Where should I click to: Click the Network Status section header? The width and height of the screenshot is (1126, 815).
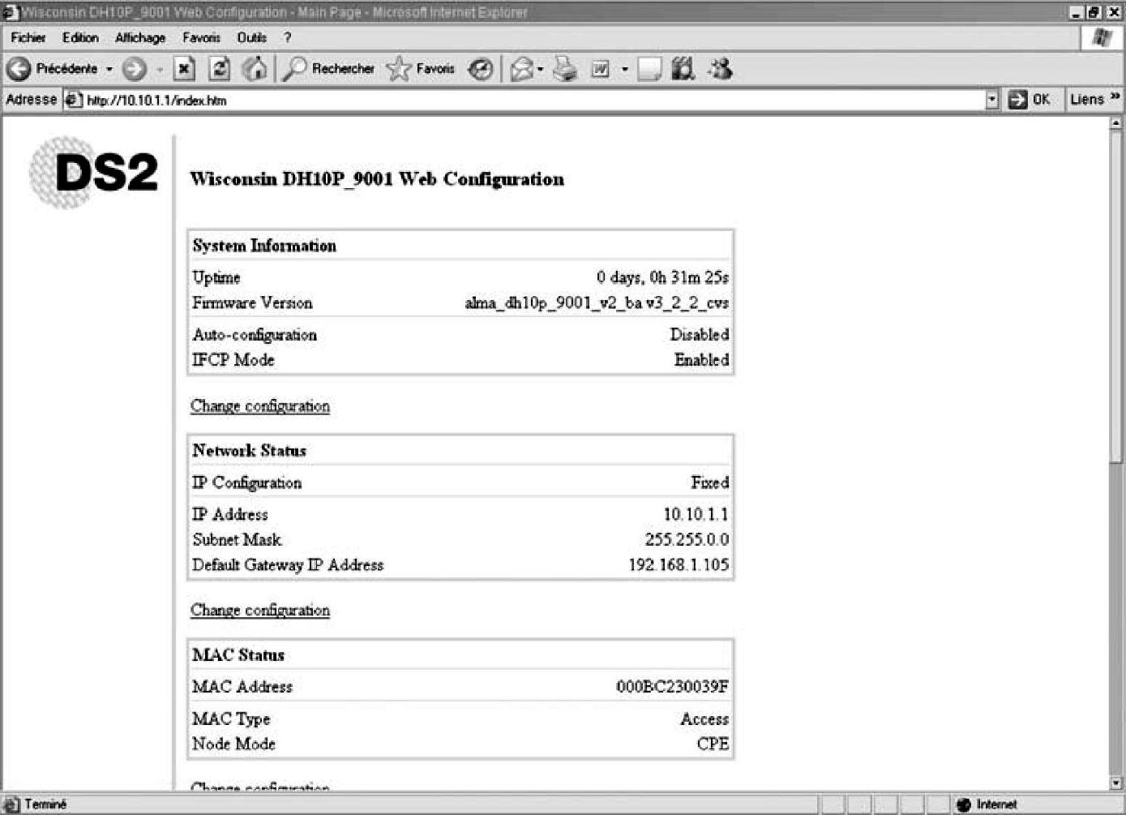pos(249,450)
